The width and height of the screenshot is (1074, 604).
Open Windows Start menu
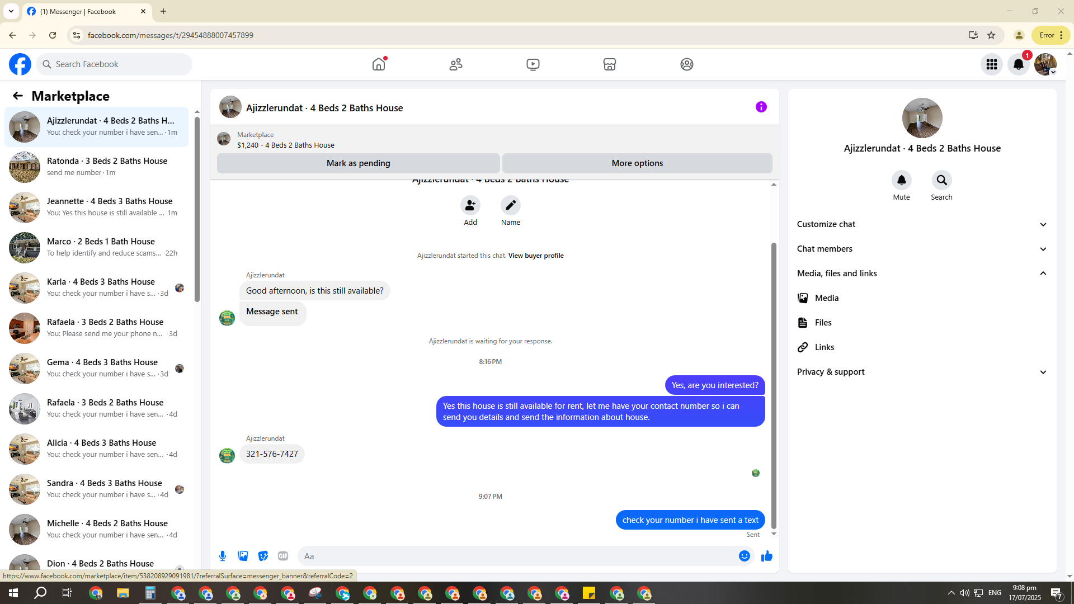(x=13, y=593)
